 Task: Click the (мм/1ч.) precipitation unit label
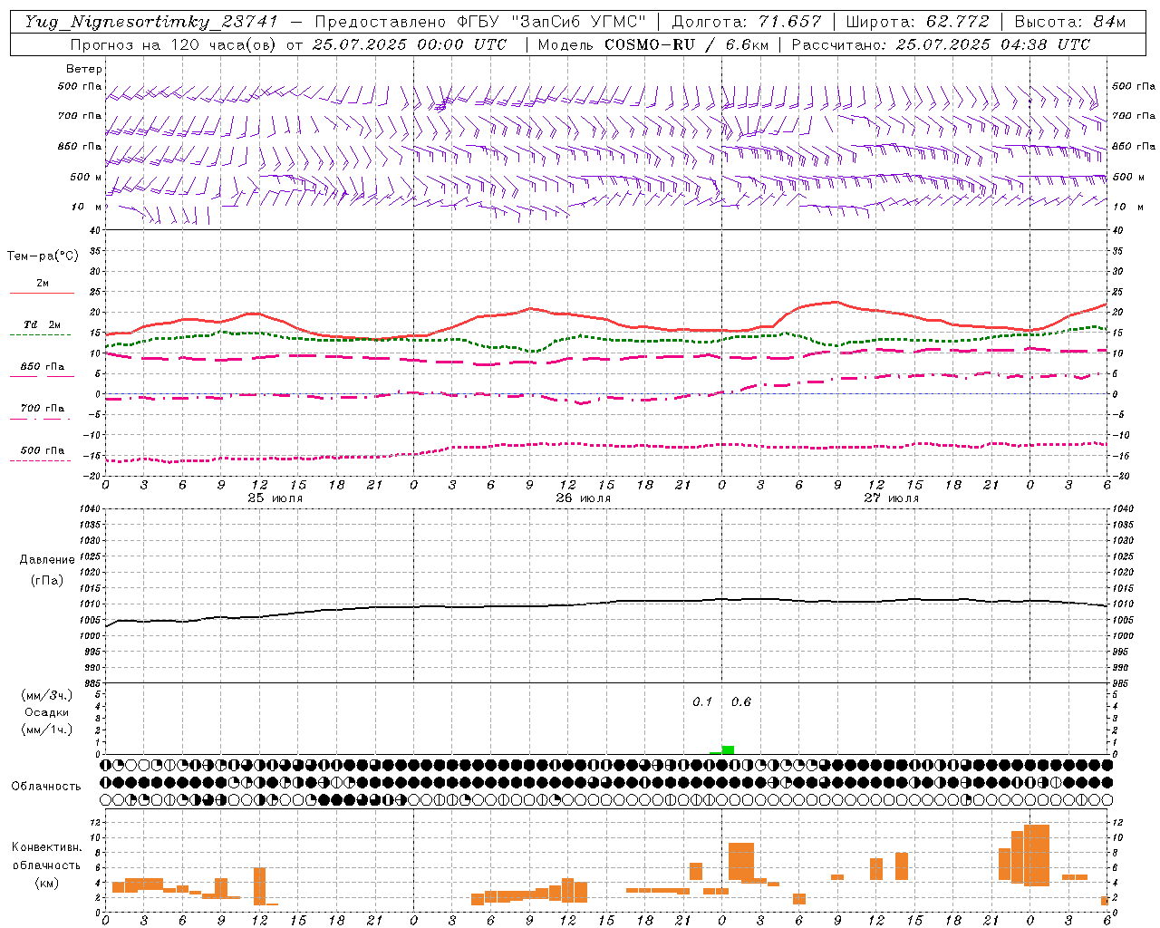pyautogui.click(x=47, y=730)
